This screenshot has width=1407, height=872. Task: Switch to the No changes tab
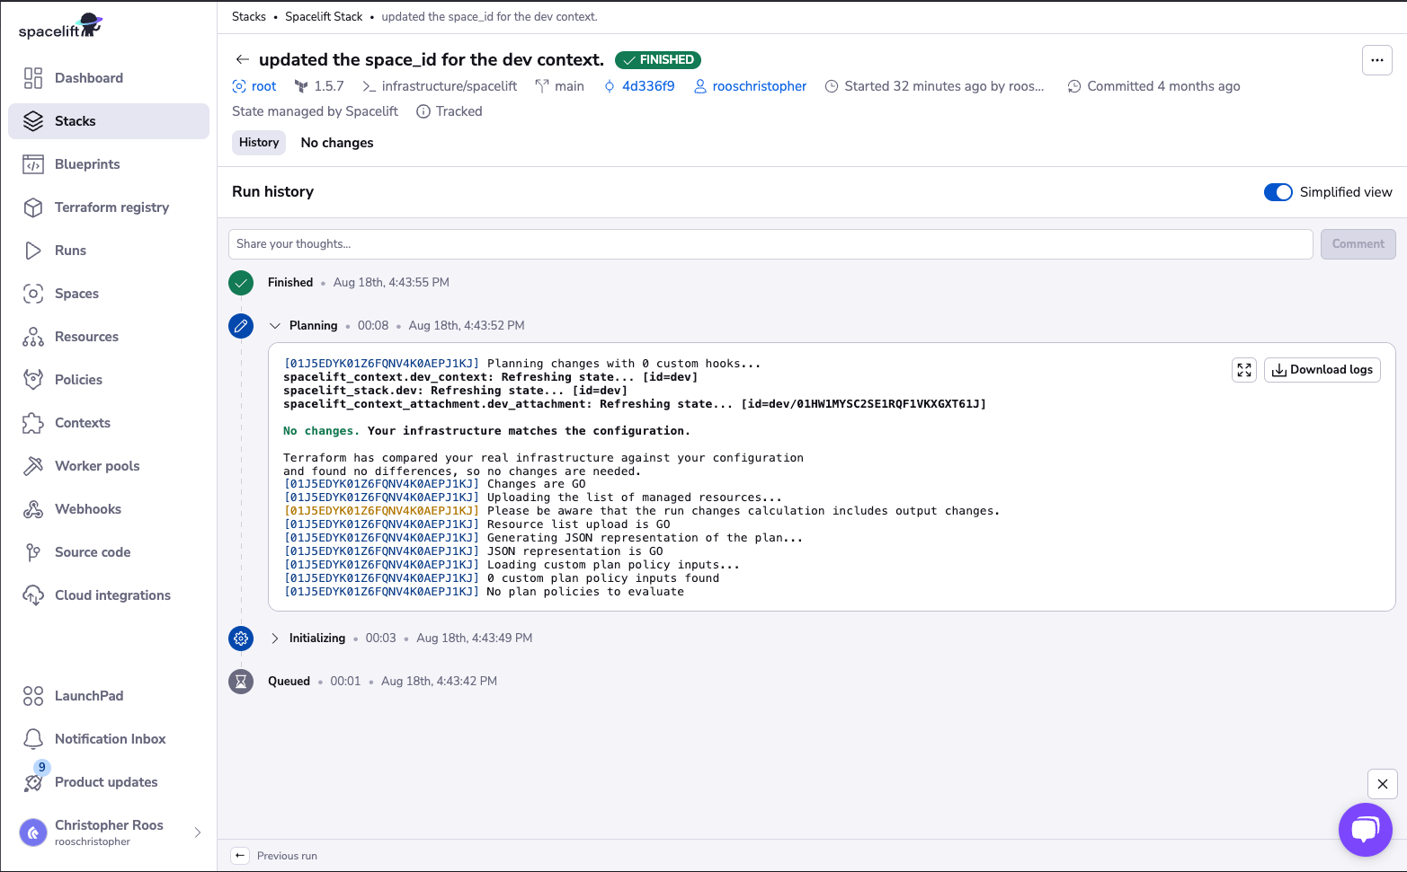[336, 142]
